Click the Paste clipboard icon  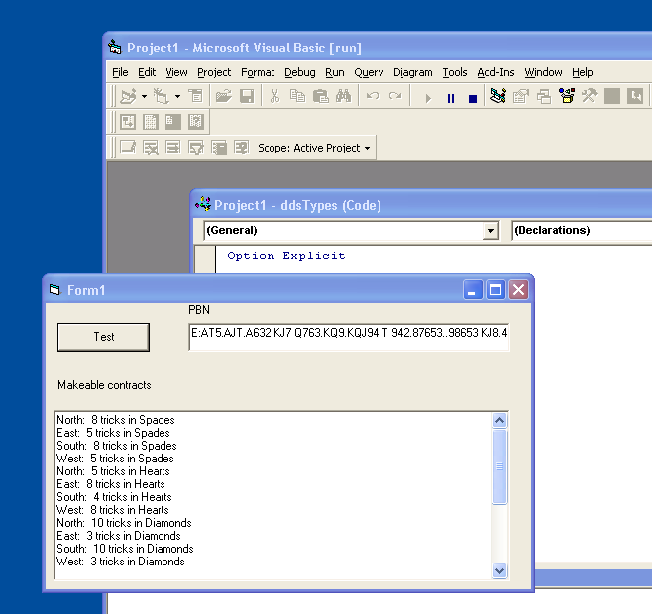[321, 96]
